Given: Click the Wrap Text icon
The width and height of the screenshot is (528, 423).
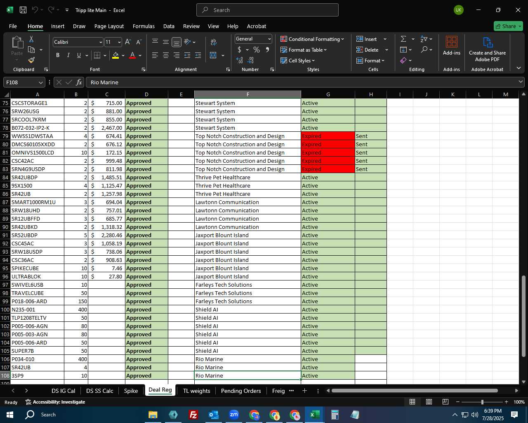Looking at the screenshot, I should [x=214, y=42].
